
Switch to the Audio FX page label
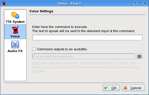click(15, 51)
